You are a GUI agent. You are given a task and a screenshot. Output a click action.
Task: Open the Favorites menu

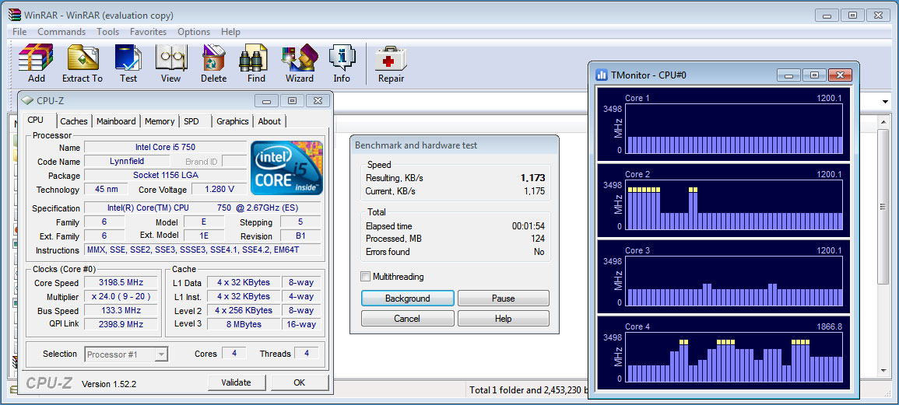pos(148,32)
